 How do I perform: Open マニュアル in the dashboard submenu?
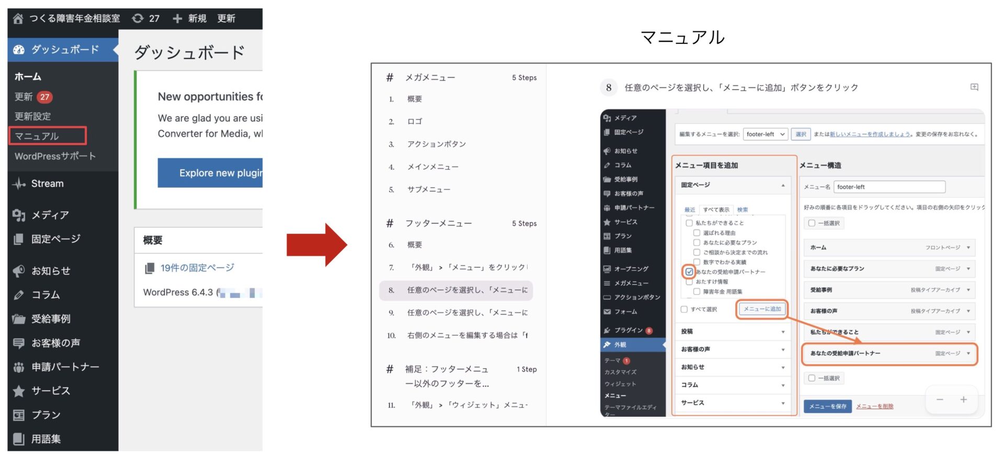pyautogui.click(x=37, y=136)
